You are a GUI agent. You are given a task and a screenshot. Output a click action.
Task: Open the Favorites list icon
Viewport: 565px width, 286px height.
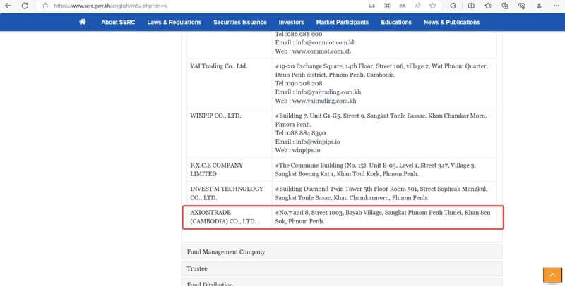tap(488, 6)
